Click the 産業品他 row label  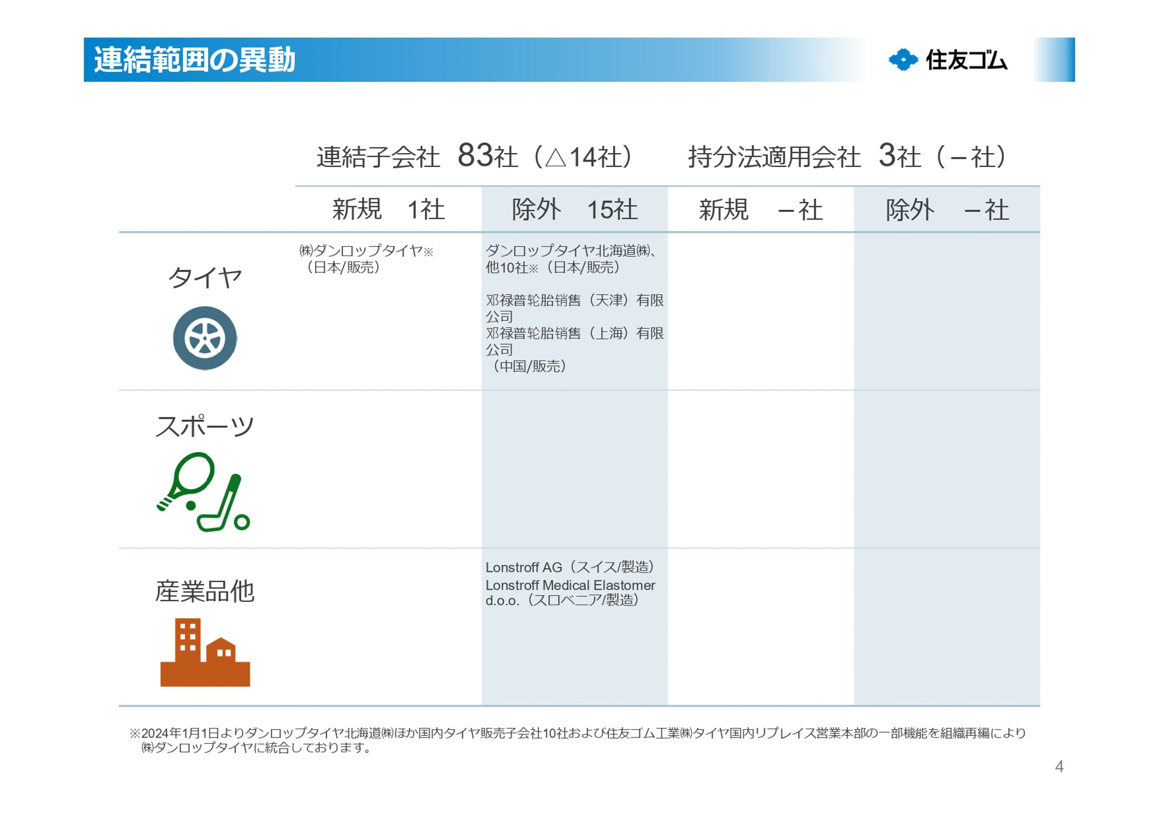pos(205,591)
